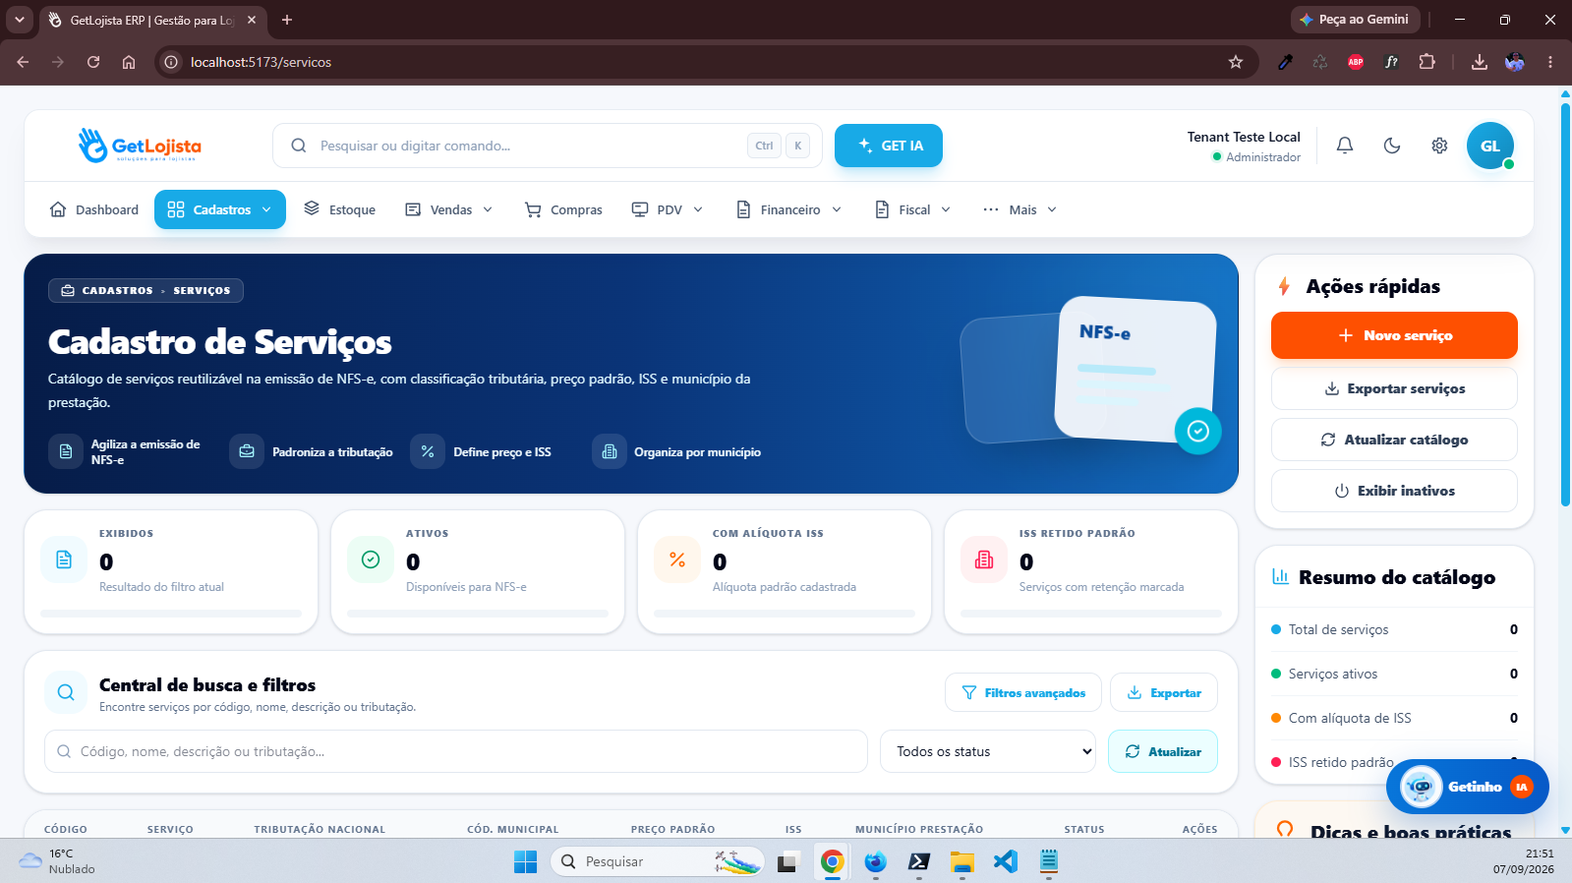
Task: Open the notifications bell
Action: point(1345,146)
